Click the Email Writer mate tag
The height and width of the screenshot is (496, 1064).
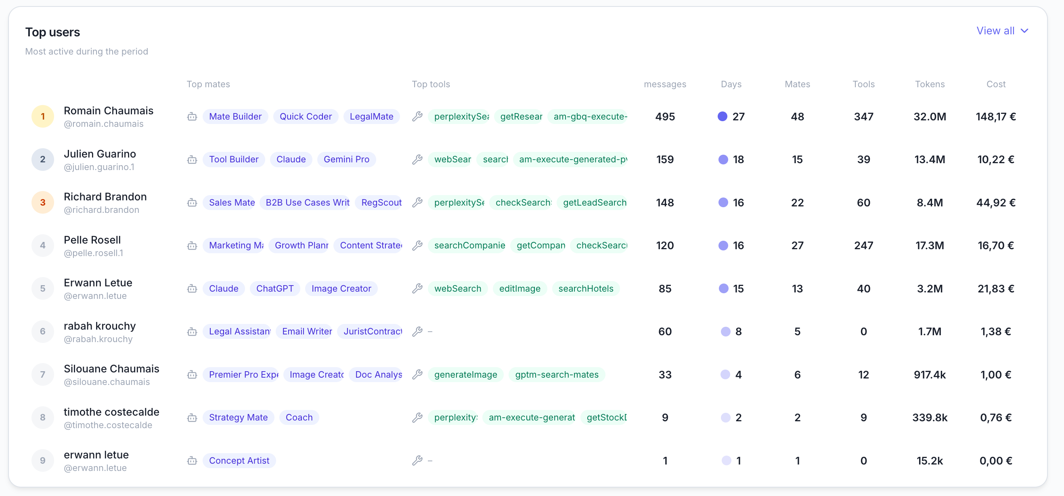(x=304, y=332)
